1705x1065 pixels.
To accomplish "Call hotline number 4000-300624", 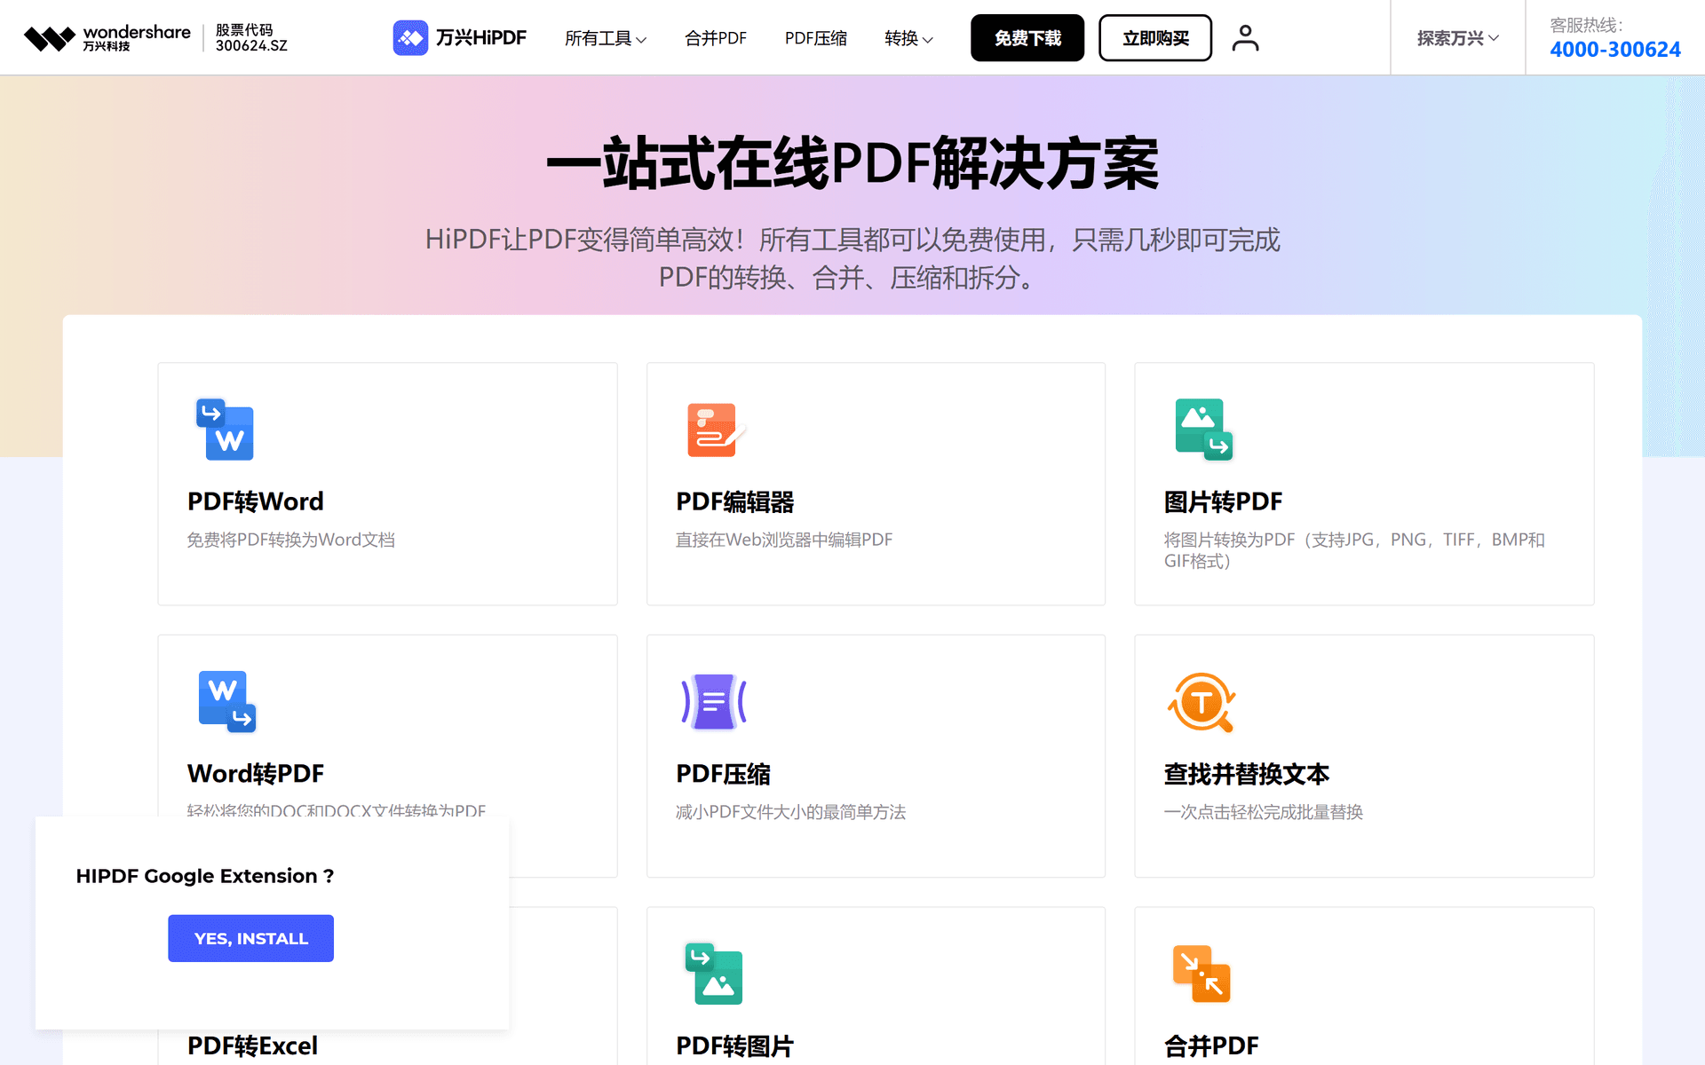I will point(1615,50).
